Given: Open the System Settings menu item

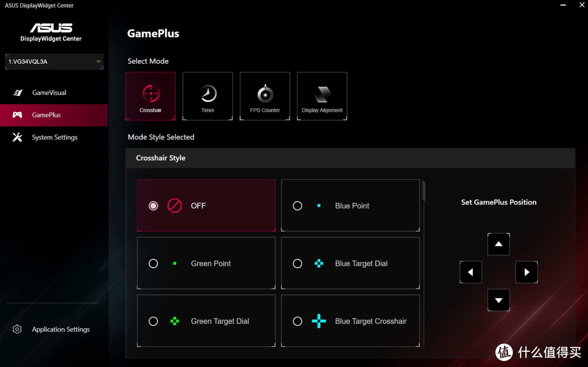Looking at the screenshot, I should pos(54,138).
